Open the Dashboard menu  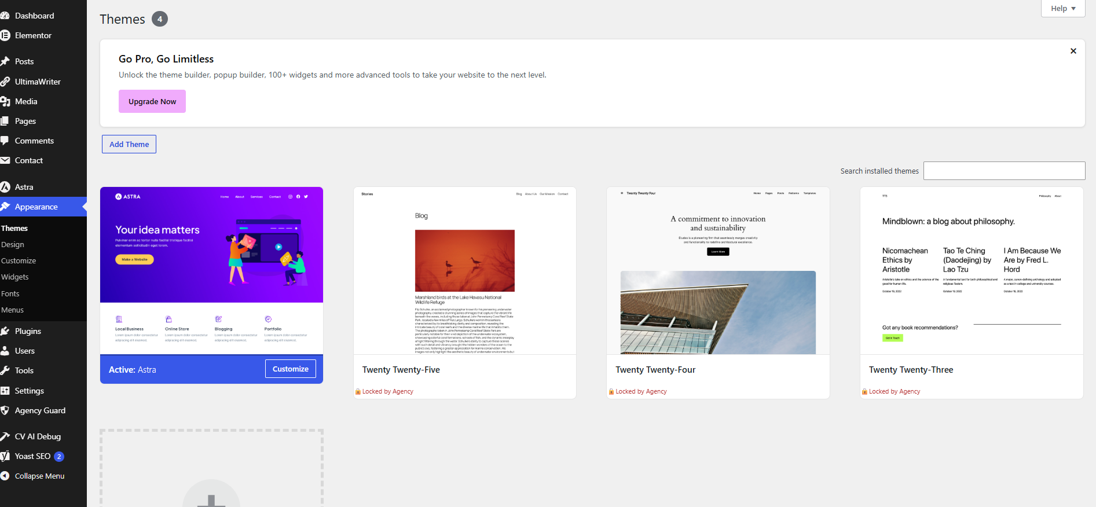(x=35, y=16)
